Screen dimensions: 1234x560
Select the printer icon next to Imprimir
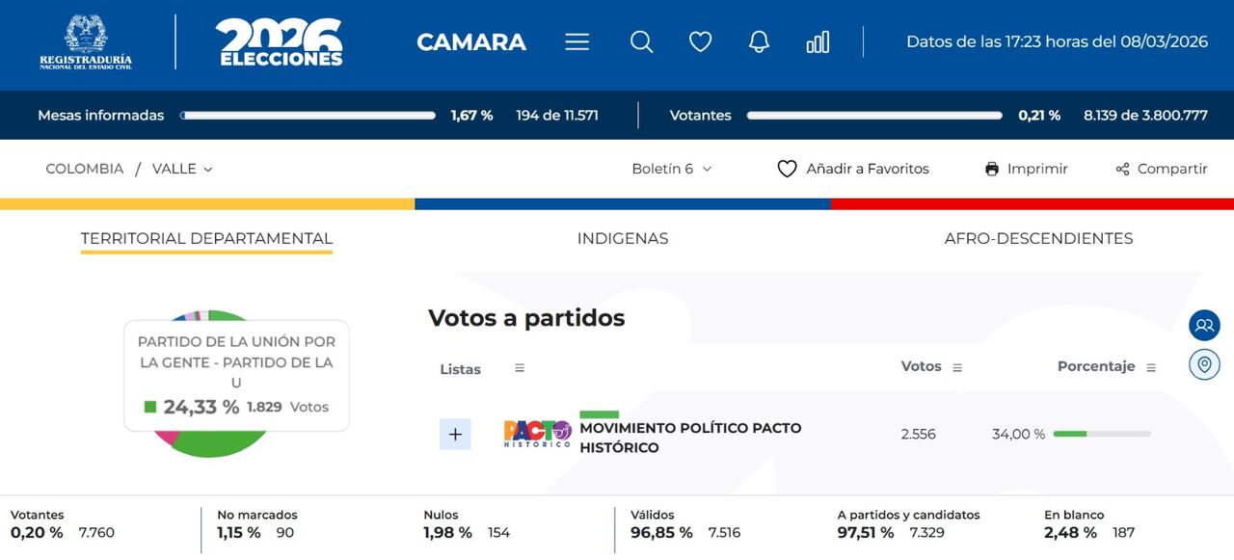(x=991, y=169)
